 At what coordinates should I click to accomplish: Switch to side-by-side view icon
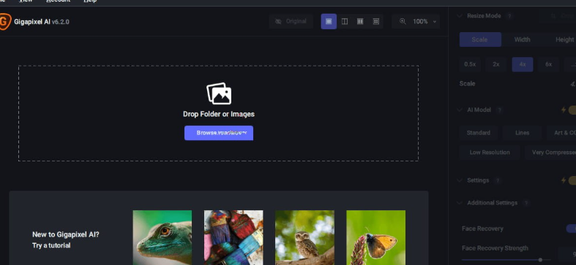tap(360, 22)
